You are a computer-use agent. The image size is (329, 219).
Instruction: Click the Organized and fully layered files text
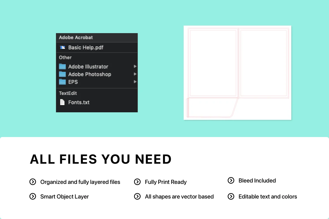(x=80, y=182)
